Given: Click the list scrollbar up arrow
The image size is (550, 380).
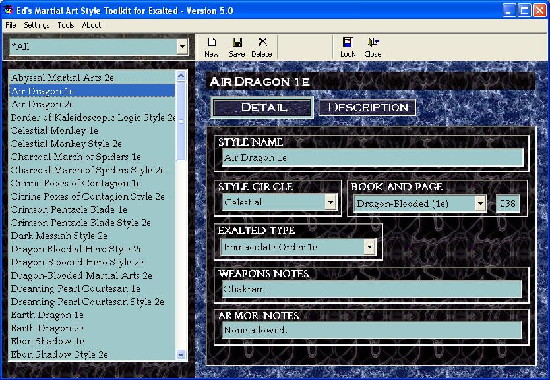Looking at the screenshot, I should coord(181,76).
